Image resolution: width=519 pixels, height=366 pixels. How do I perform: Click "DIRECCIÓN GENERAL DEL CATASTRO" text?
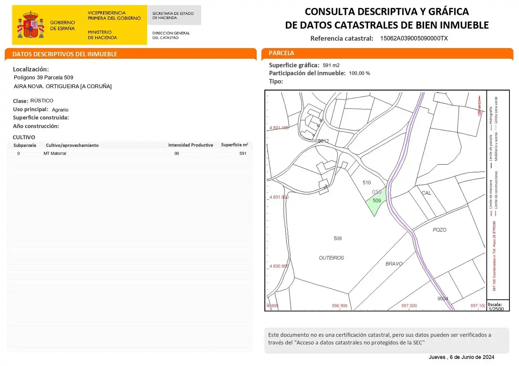click(x=171, y=35)
